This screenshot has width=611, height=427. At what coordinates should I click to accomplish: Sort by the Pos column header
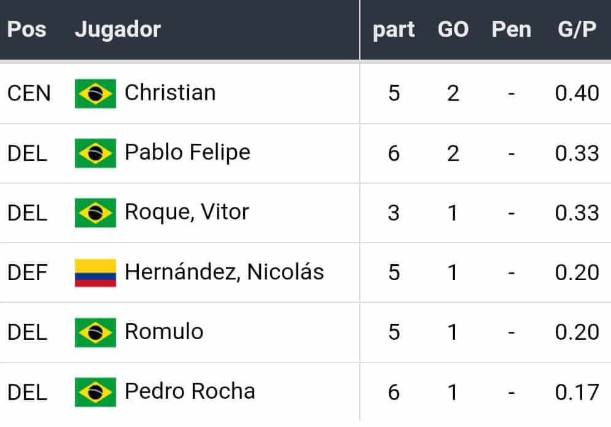click(26, 29)
